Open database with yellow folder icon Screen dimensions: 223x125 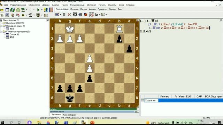point(2,10)
